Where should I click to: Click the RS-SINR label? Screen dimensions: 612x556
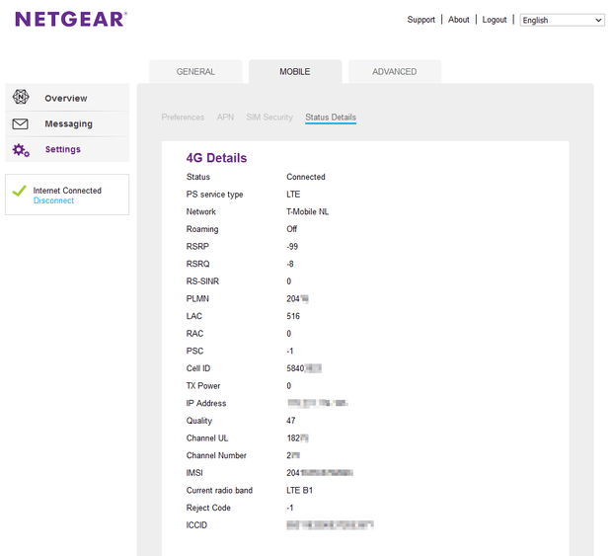point(202,281)
